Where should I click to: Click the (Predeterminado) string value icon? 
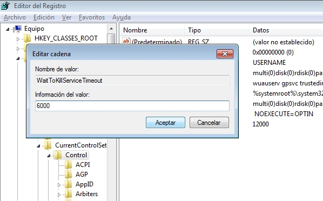tap(126, 41)
